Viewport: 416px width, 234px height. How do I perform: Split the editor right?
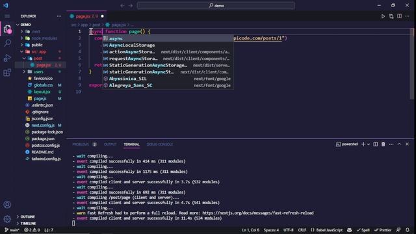click(399, 16)
